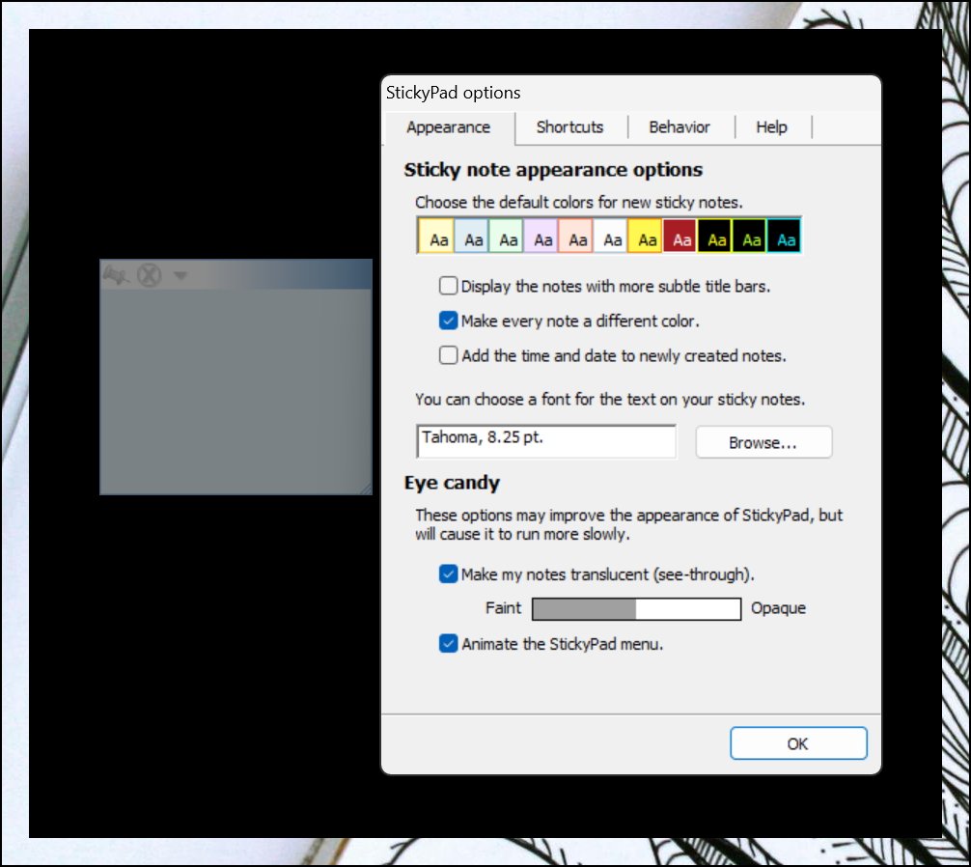Click the sticky note resize grip corner
The image size is (971, 867).
(x=366, y=488)
